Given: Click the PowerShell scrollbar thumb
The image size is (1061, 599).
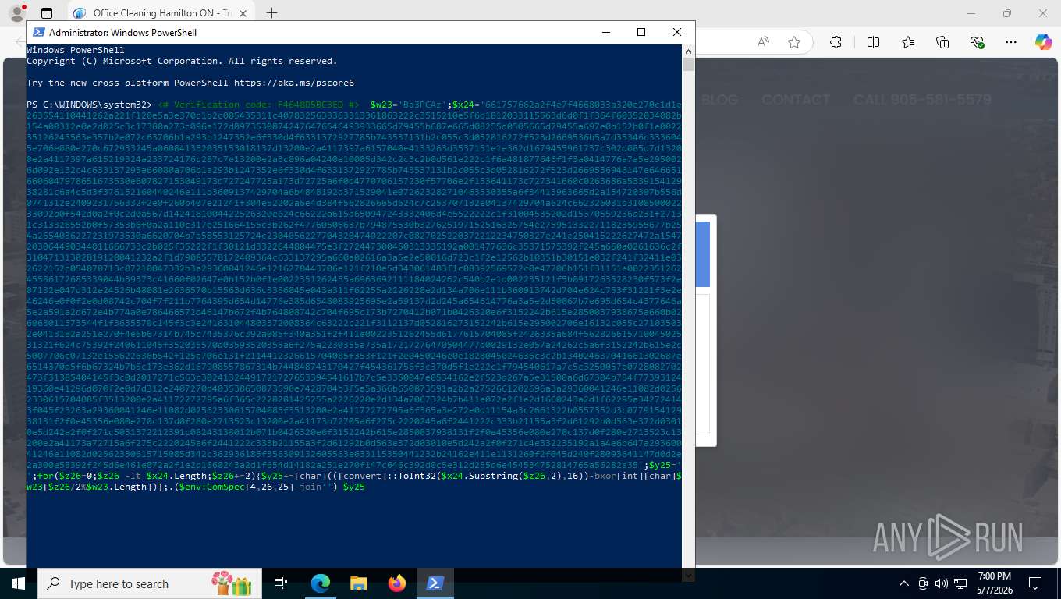Looking at the screenshot, I should coord(688,64).
